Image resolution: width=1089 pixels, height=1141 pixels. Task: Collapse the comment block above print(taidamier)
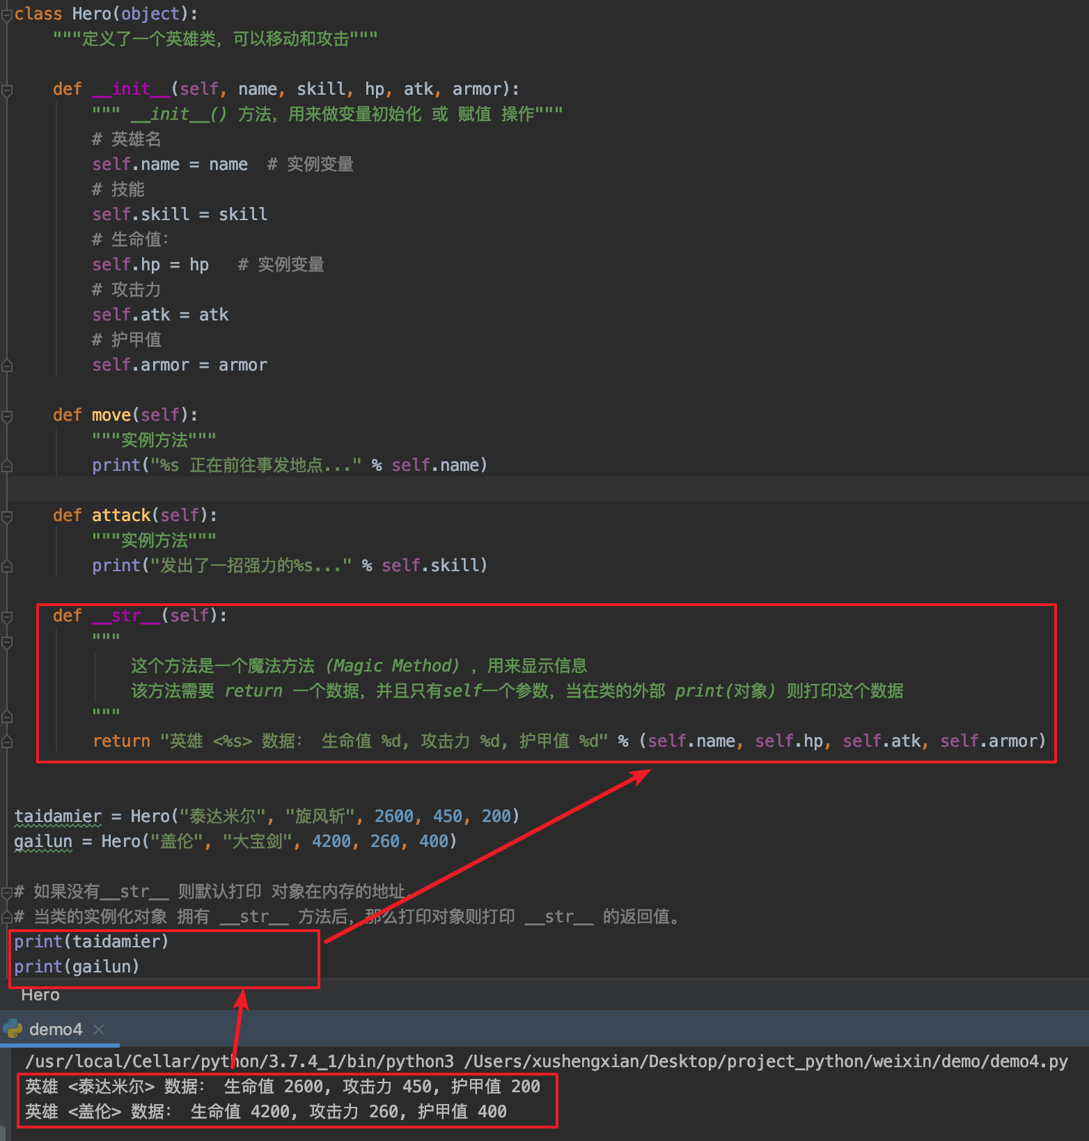[6, 892]
